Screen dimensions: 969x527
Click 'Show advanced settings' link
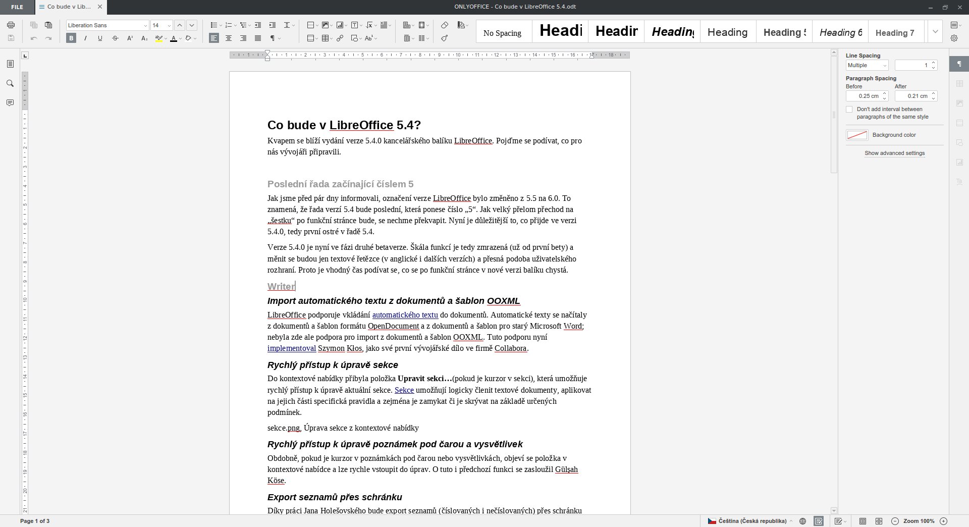pyautogui.click(x=894, y=153)
